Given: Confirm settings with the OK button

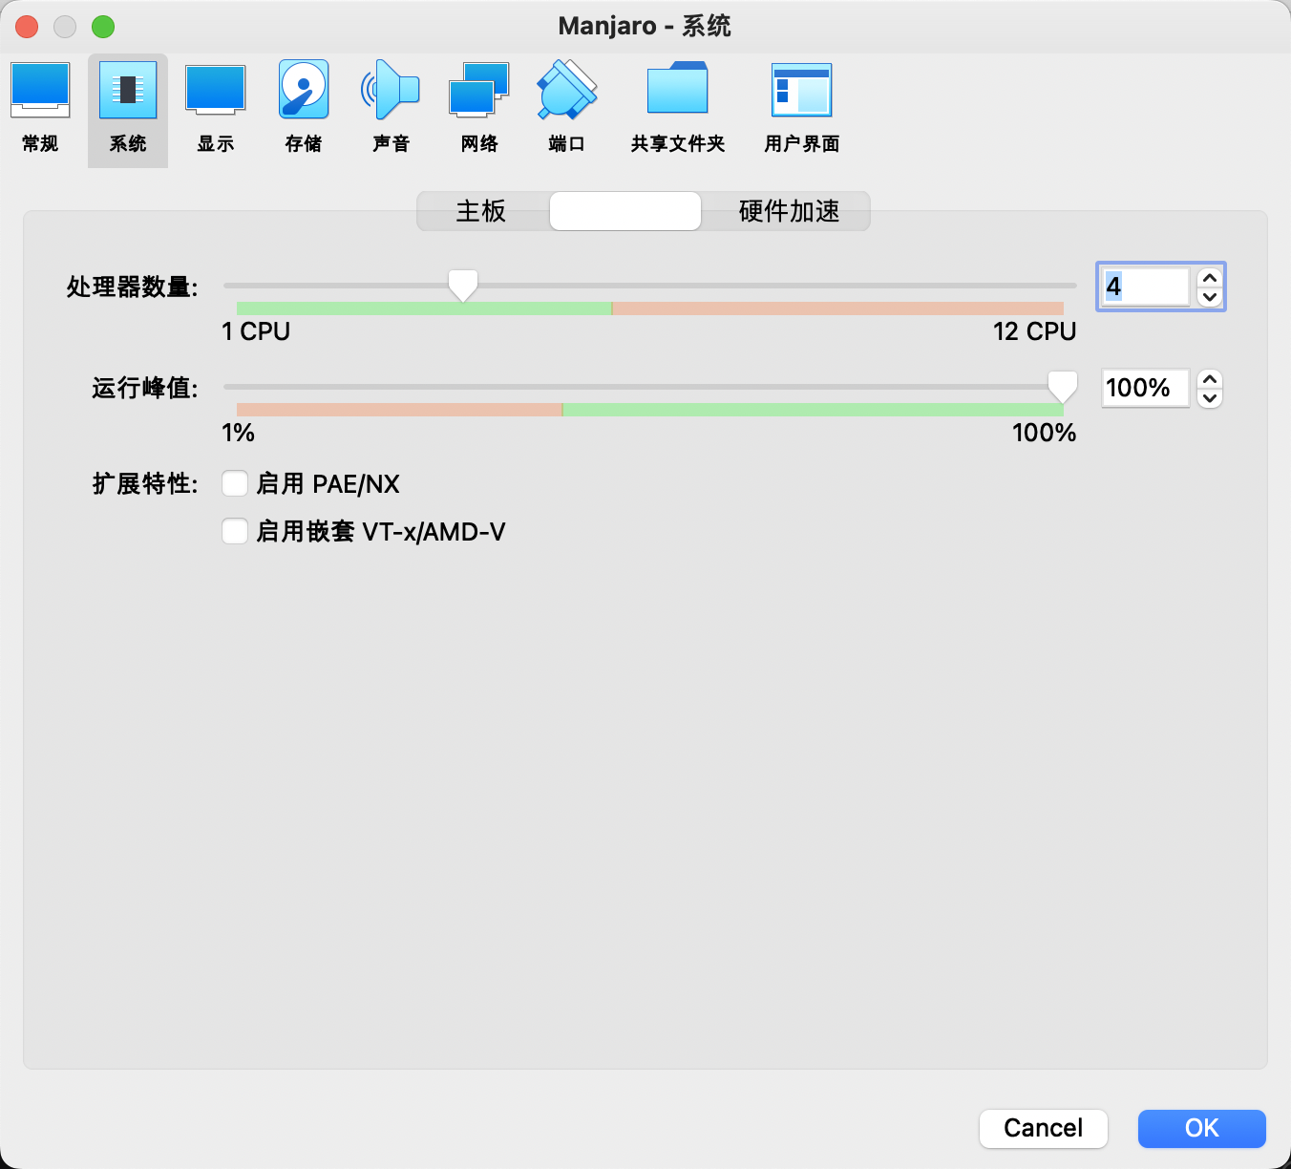Looking at the screenshot, I should (x=1202, y=1128).
